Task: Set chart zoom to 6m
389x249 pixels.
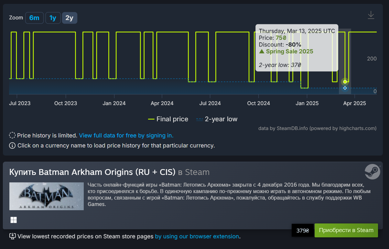Action: pyautogui.click(x=34, y=18)
